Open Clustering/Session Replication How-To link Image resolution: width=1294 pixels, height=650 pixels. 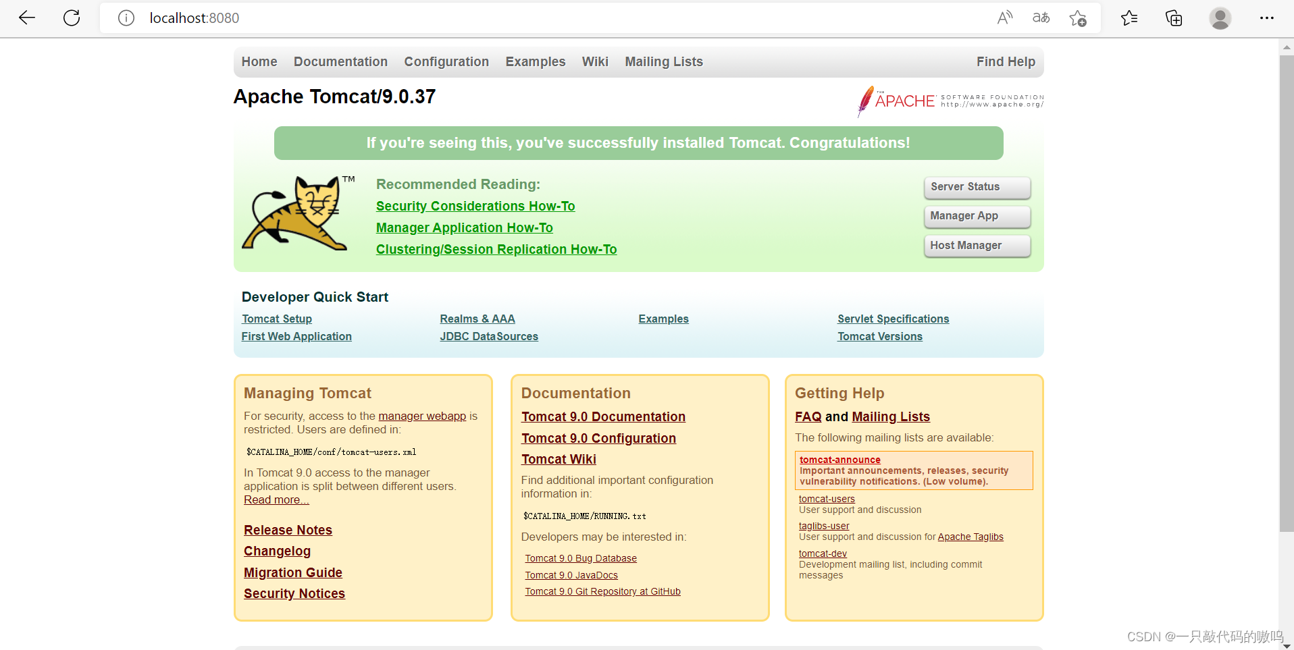click(x=496, y=250)
